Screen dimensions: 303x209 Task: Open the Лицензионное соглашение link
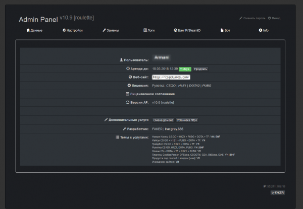click(152, 94)
